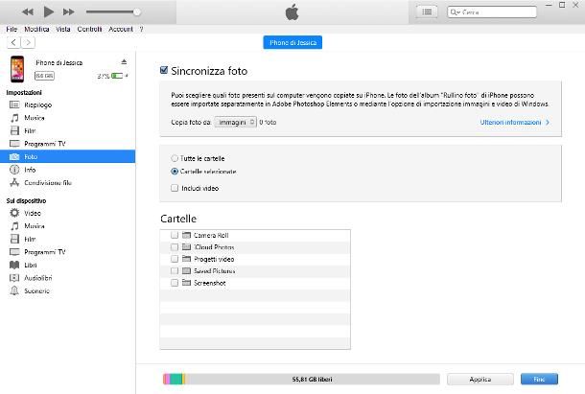Image resolution: width=585 pixels, height=394 pixels.
Task: Click the Applica button
Action: pos(480,379)
